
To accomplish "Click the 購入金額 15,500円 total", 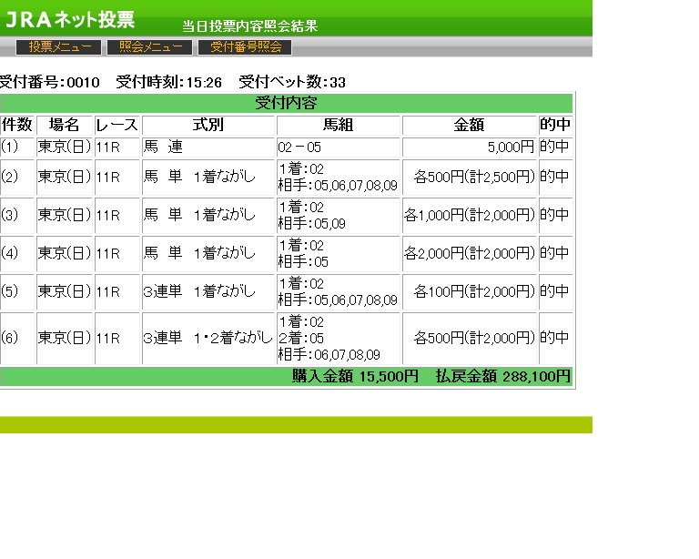I will coord(355,376).
